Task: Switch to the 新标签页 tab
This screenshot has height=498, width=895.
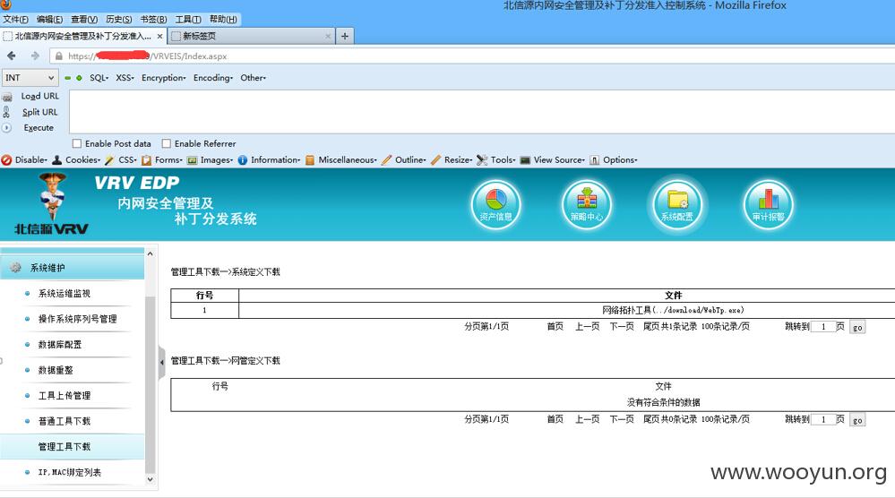Action: pyautogui.click(x=251, y=36)
